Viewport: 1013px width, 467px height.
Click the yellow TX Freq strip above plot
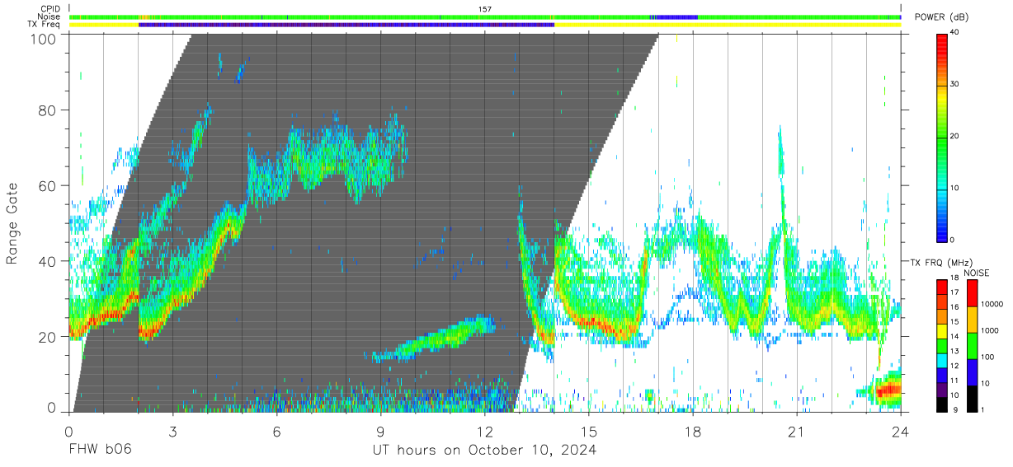726,25
